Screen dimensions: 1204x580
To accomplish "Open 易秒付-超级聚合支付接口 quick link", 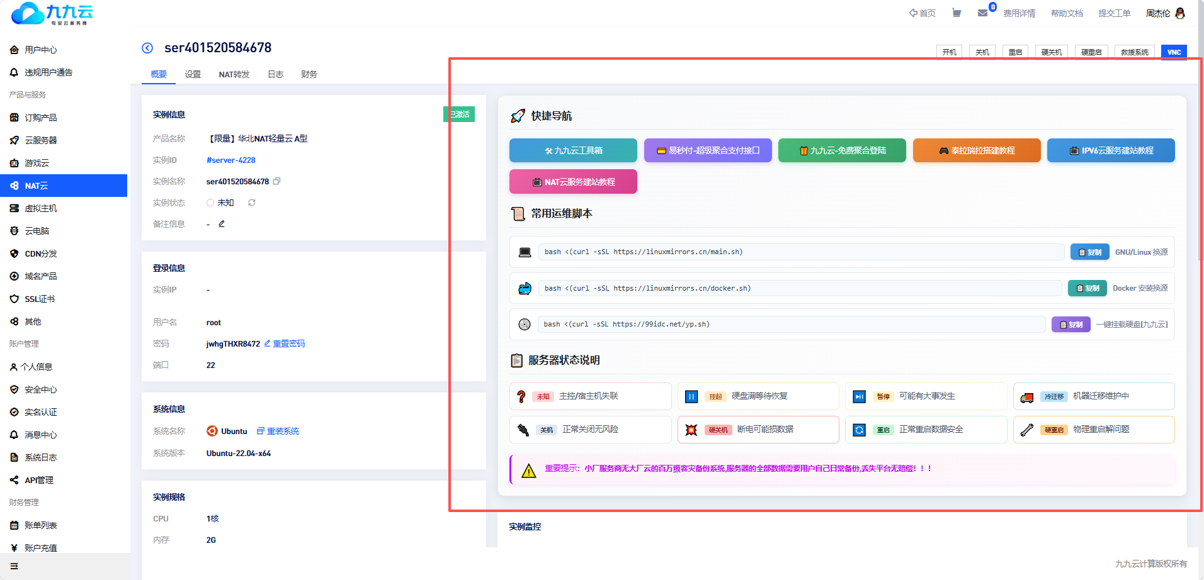I will (x=708, y=150).
